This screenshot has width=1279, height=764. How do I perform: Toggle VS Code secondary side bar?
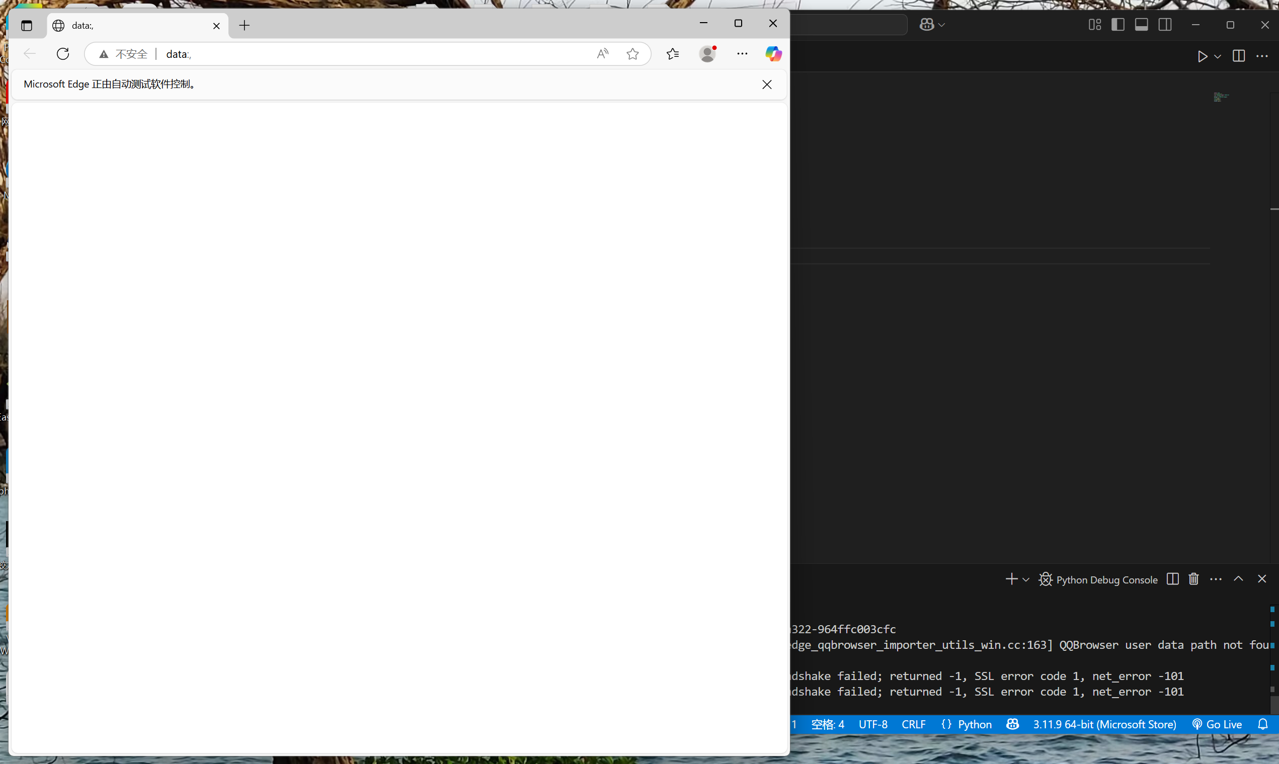[1165, 25]
